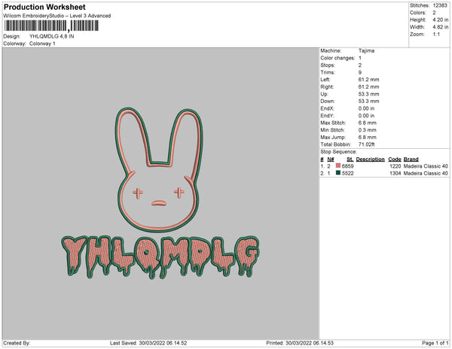Click the dark green thread swatch 5522
Viewport: 452px width, 349px height.
[x=338, y=173]
